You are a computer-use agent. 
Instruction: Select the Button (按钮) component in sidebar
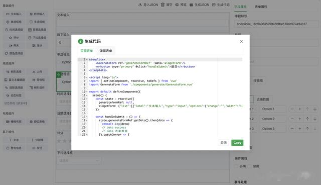pos(37,148)
